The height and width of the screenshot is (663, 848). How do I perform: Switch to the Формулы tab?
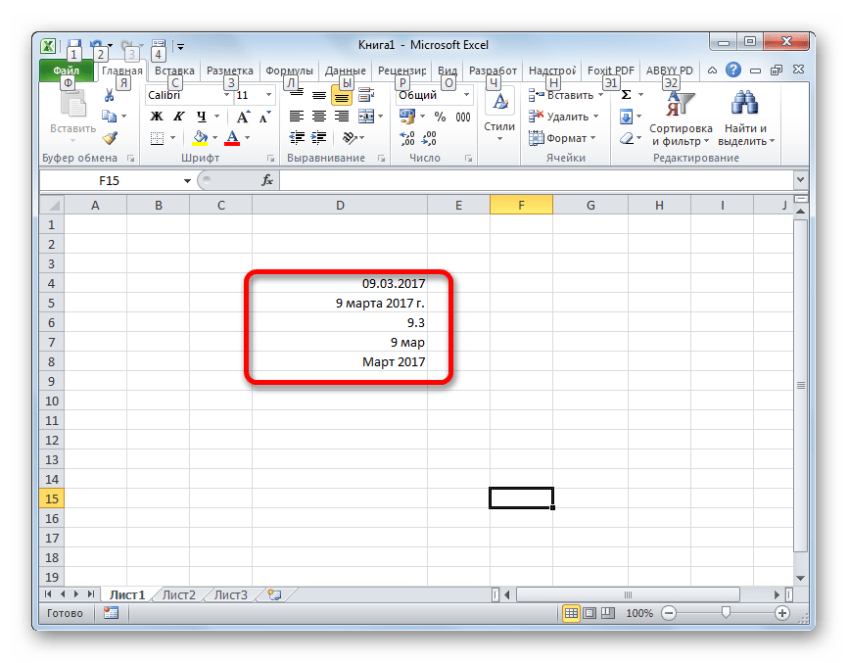289,71
